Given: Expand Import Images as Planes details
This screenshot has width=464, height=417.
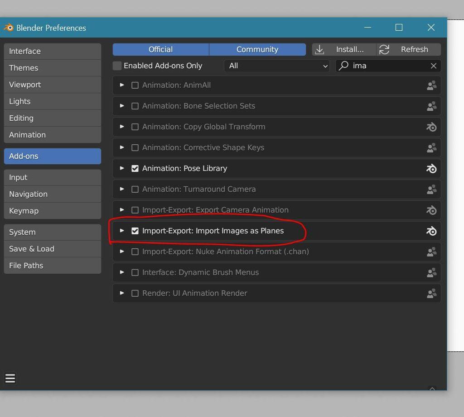Looking at the screenshot, I should point(122,231).
